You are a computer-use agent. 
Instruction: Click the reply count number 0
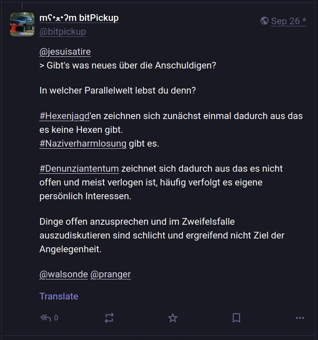[56, 318]
